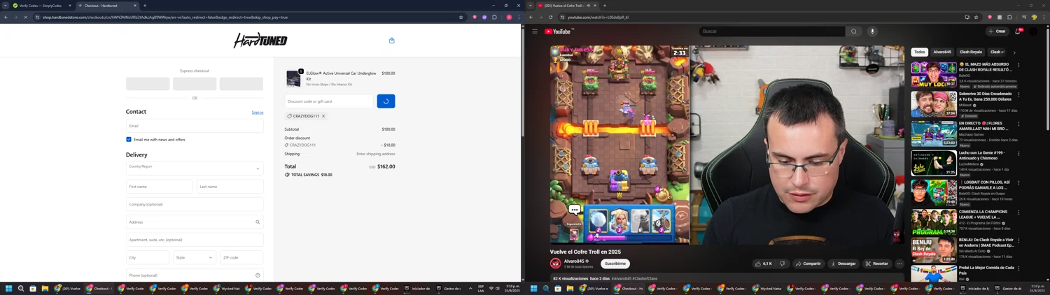Click the ZIP code field

[x=241, y=257]
